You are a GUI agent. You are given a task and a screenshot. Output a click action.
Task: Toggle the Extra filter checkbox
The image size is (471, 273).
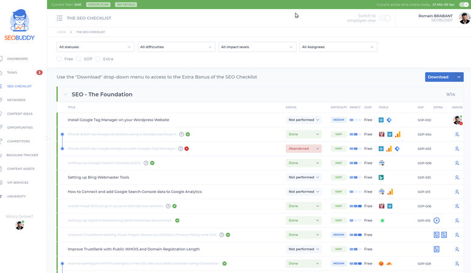pyautogui.click(x=98, y=59)
